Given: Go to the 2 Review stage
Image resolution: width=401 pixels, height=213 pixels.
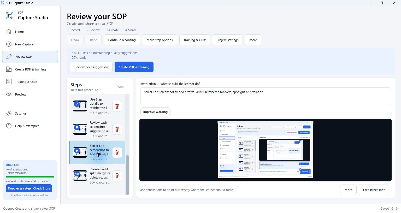Looking at the screenshot, I should 93,30.
